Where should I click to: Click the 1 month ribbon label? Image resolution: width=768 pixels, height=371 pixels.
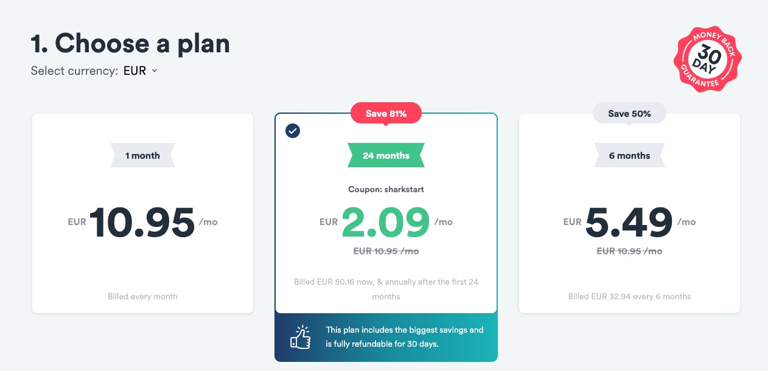[142, 156]
